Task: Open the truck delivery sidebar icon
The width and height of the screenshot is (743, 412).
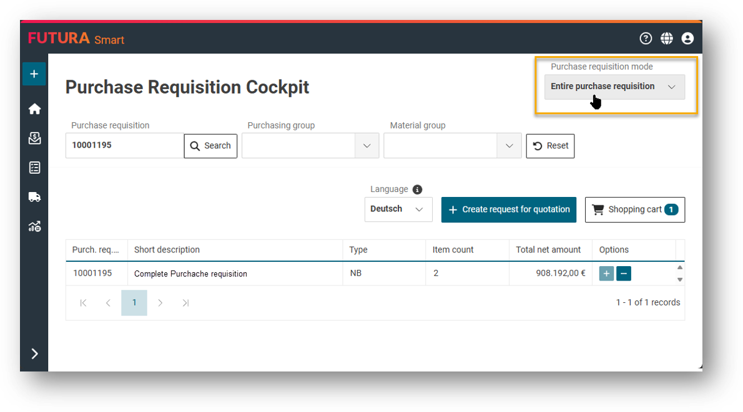Action: pyautogui.click(x=34, y=197)
